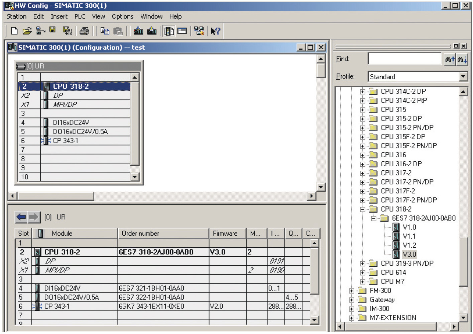Click the Slot column header
The width and height of the screenshot is (473, 334).
(23, 233)
